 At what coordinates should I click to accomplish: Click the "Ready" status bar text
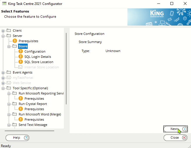click(x=6, y=146)
